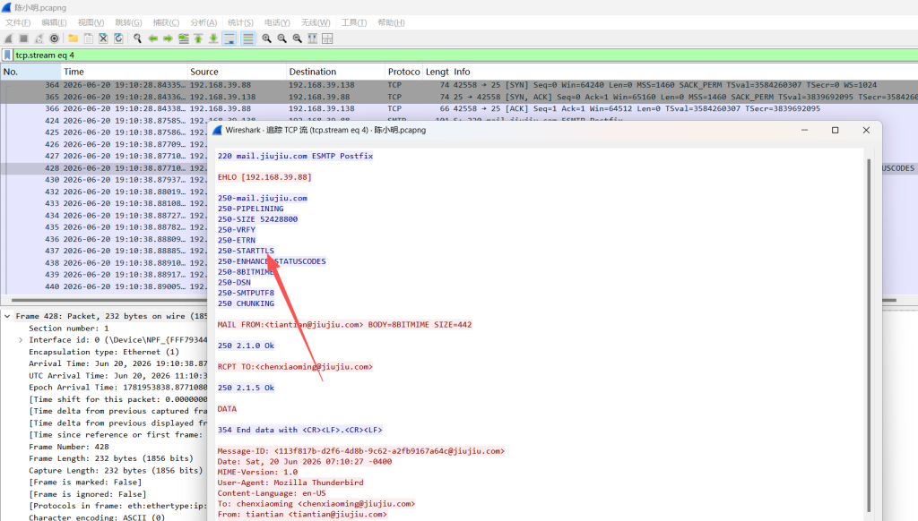The height and width of the screenshot is (521, 918).
Task: Open the 统计(S) menu
Action: click(240, 22)
